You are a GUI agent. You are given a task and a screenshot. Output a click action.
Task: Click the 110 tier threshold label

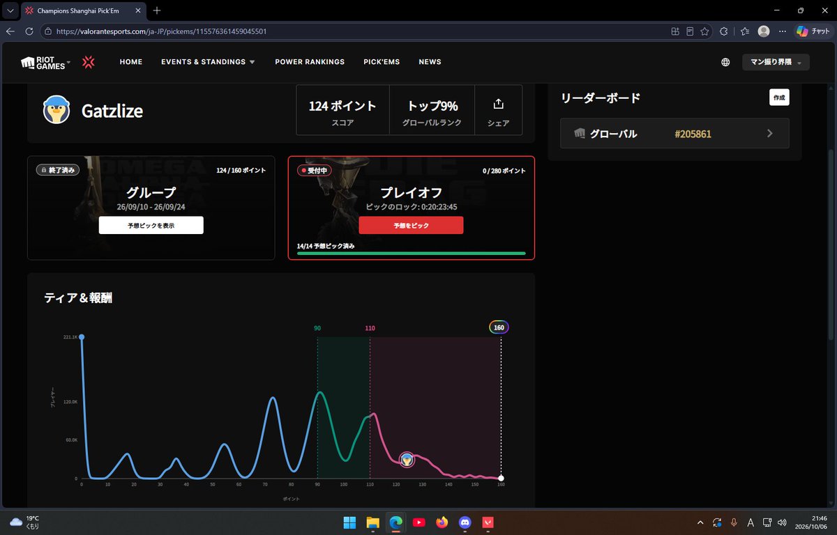point(370,327)
